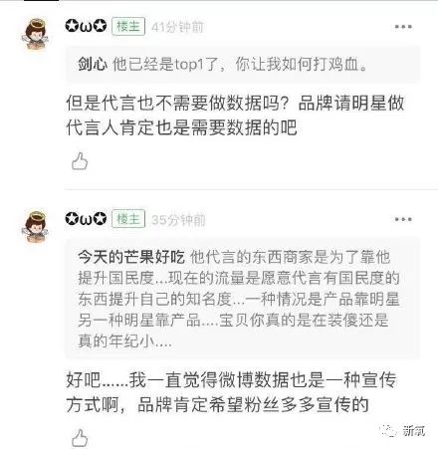Select the reply starting with 但是代言也不需要做数据吗
The width and height of the screenshot is (438, 449).
click(x=235, y=114)
